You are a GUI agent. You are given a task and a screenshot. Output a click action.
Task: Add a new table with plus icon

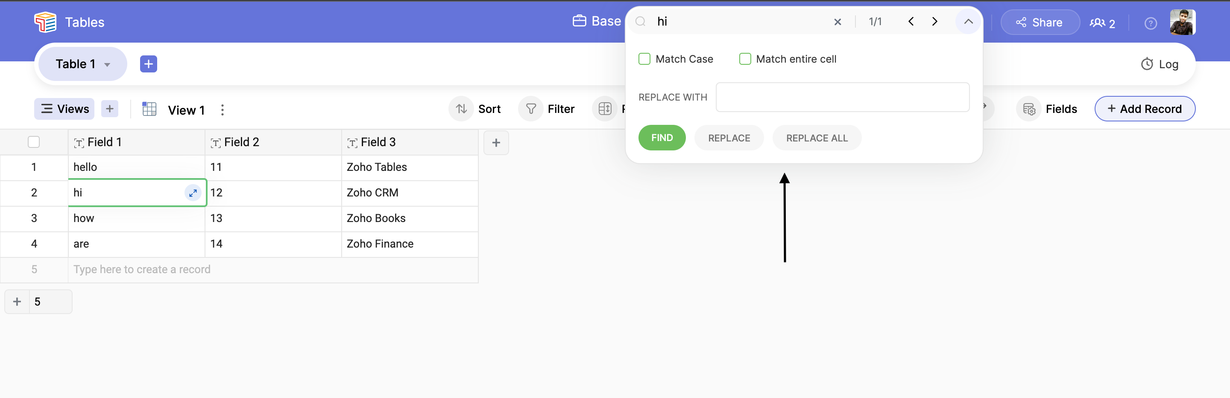(x=149, y=64)
